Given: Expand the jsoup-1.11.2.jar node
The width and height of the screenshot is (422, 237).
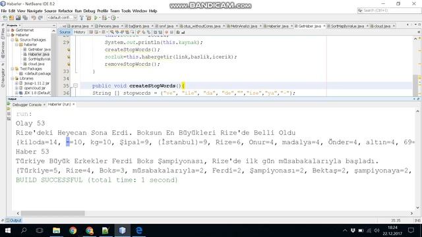Looking at the screenshot, I should 16,84.
